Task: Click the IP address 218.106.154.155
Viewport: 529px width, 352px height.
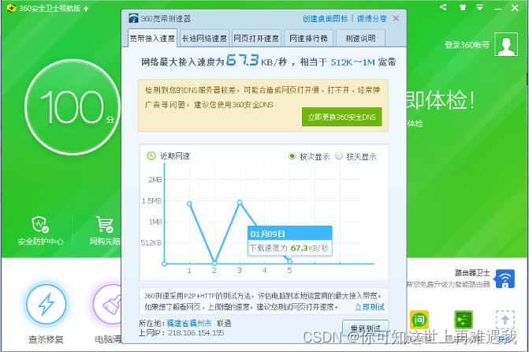Action: [196, 333]
